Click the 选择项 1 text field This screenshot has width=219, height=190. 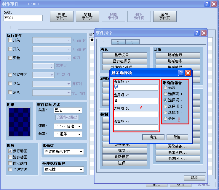tap(136, 87)
